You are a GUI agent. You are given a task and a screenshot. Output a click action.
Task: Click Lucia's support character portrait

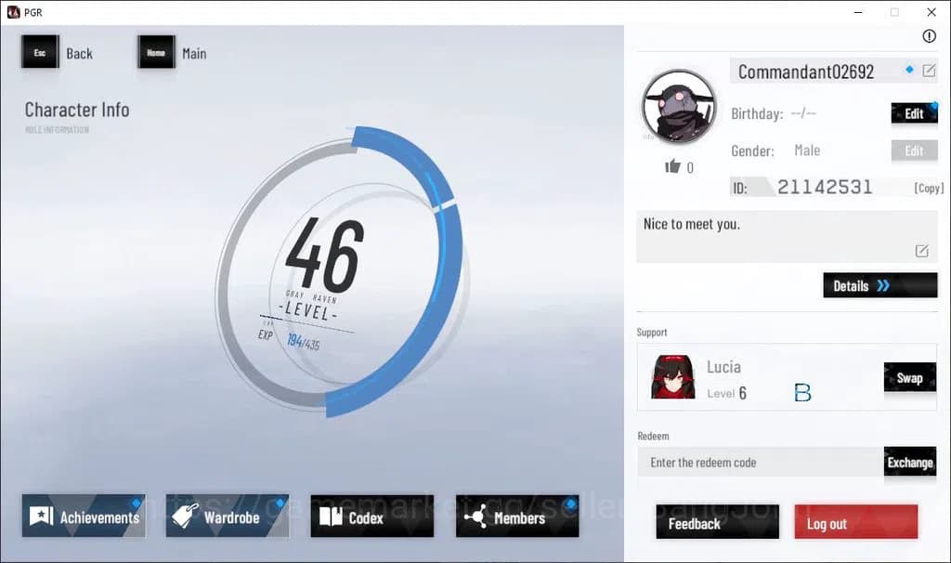tap(672, 377)
